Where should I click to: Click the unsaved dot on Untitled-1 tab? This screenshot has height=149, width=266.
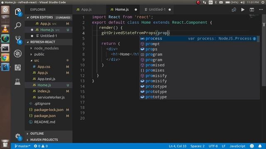(170, 10)
